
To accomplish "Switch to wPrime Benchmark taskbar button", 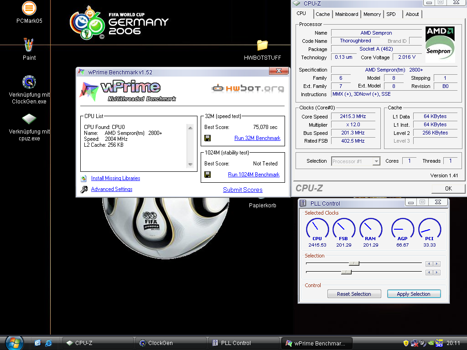I will click(317, 343).
